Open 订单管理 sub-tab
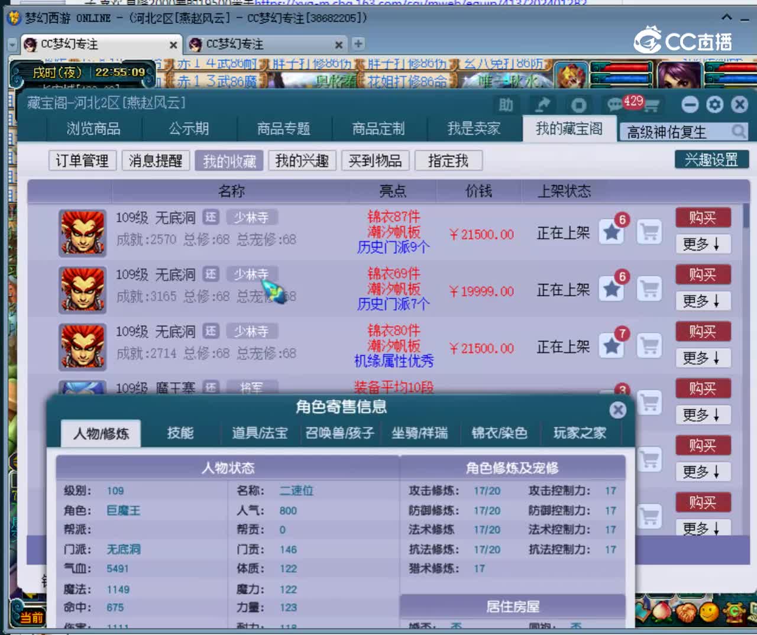Image resolution: width=757 pixels, height=635 pixels. click(82, 160)
